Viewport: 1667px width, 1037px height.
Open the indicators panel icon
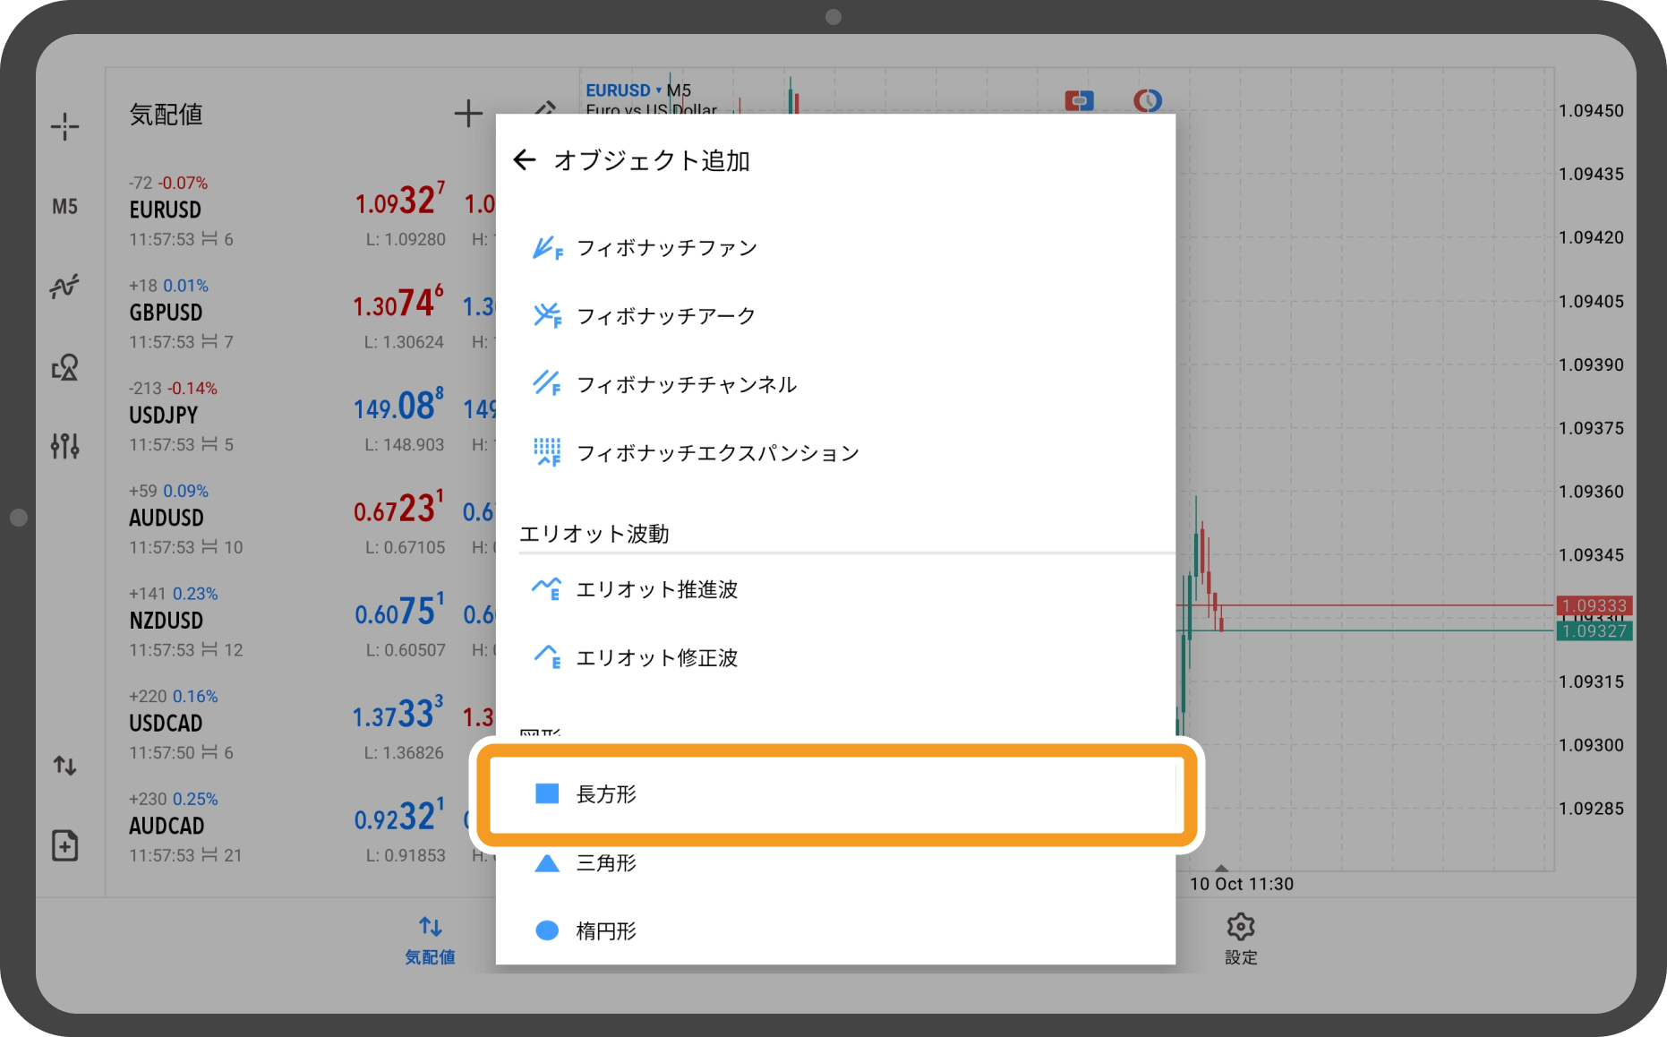click(x=65, y=287)
